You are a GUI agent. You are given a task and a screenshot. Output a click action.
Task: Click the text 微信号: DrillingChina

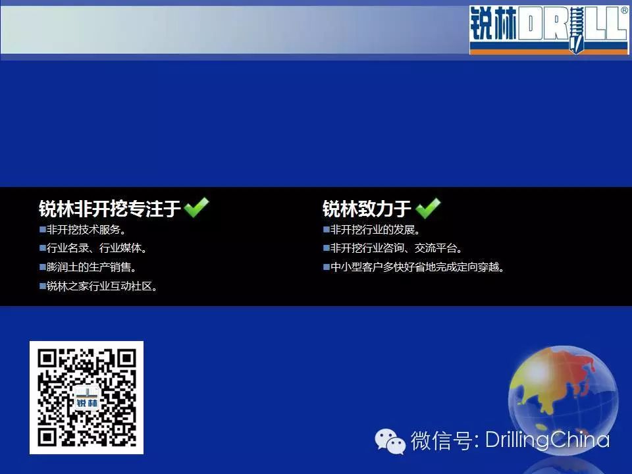coord(510,440)
